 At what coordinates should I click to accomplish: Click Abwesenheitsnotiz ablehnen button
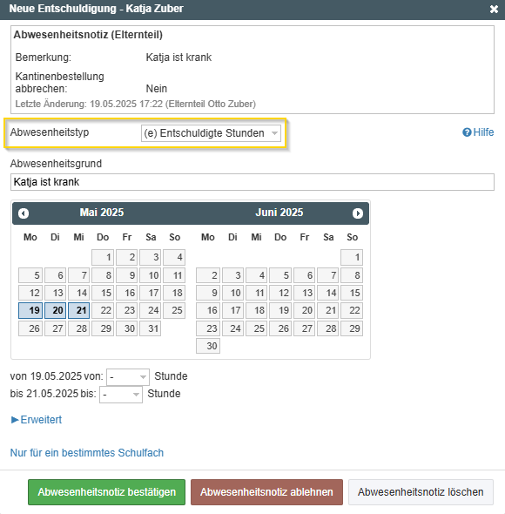(266, 492)
